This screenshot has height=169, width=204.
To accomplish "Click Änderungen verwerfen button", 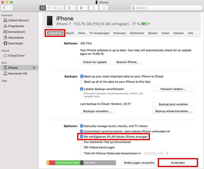I will 139,163.
